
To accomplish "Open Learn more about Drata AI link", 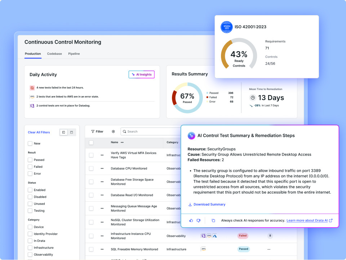I will [x=307, y=220].
